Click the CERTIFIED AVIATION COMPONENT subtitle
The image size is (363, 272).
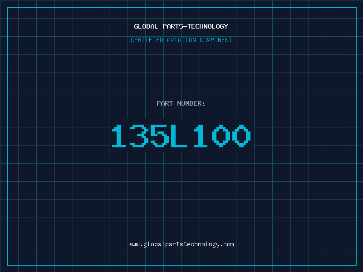click(181, 40)
